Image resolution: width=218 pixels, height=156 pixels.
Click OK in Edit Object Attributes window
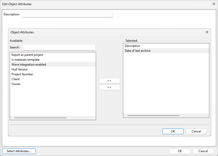[180, 151]
